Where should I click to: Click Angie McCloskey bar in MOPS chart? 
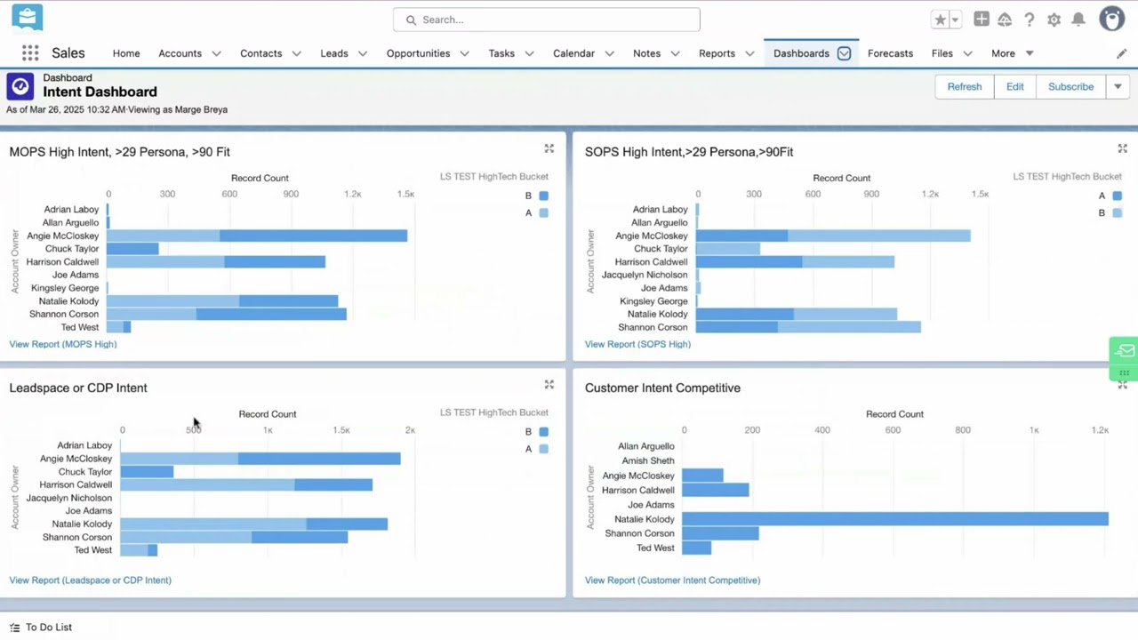pyautogui.click(x=257, y=236)
